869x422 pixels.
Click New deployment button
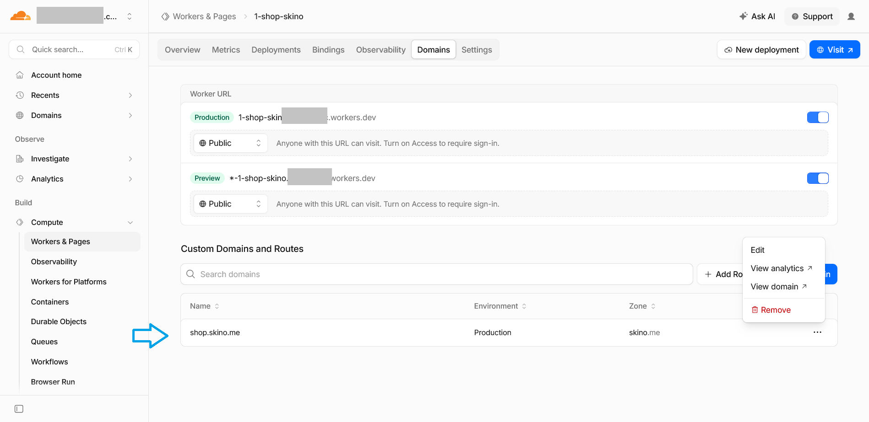pyautogui.click(x=761, y=49)
